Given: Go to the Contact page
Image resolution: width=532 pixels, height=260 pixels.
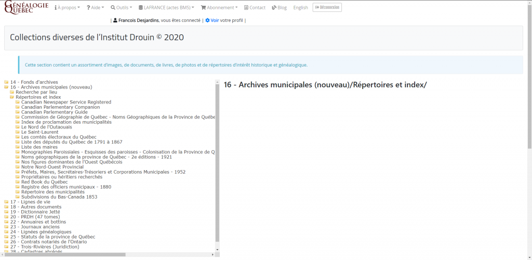Looking at the screenshot, I should pos(254,8).
